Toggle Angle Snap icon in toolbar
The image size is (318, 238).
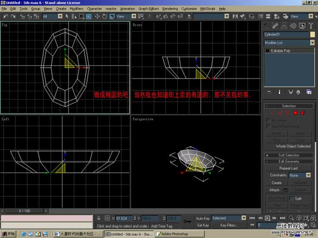[x=166, y=16]
